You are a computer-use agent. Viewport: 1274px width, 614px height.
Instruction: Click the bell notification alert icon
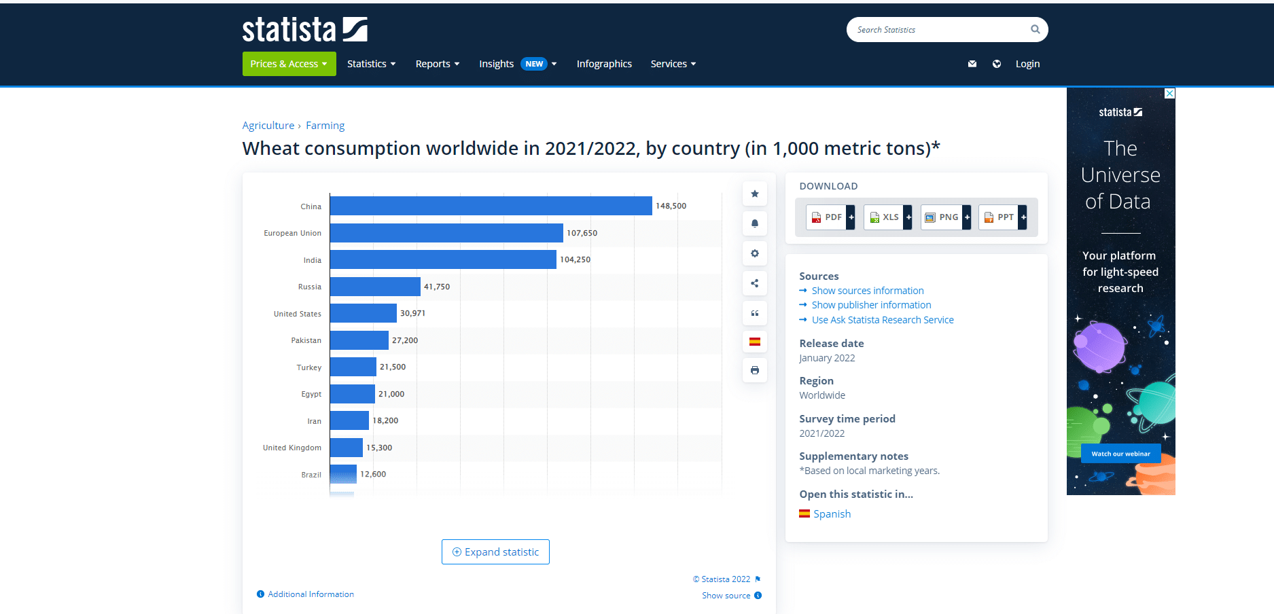(x=754, y=223)
